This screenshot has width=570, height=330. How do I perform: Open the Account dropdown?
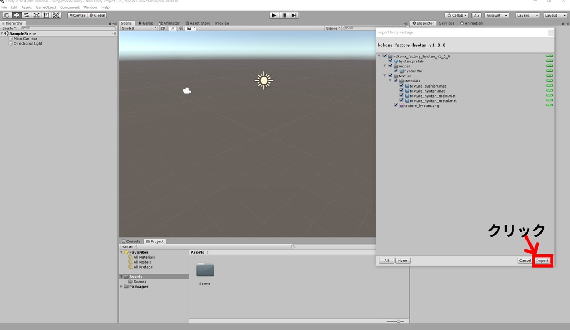tap(497, 15)
